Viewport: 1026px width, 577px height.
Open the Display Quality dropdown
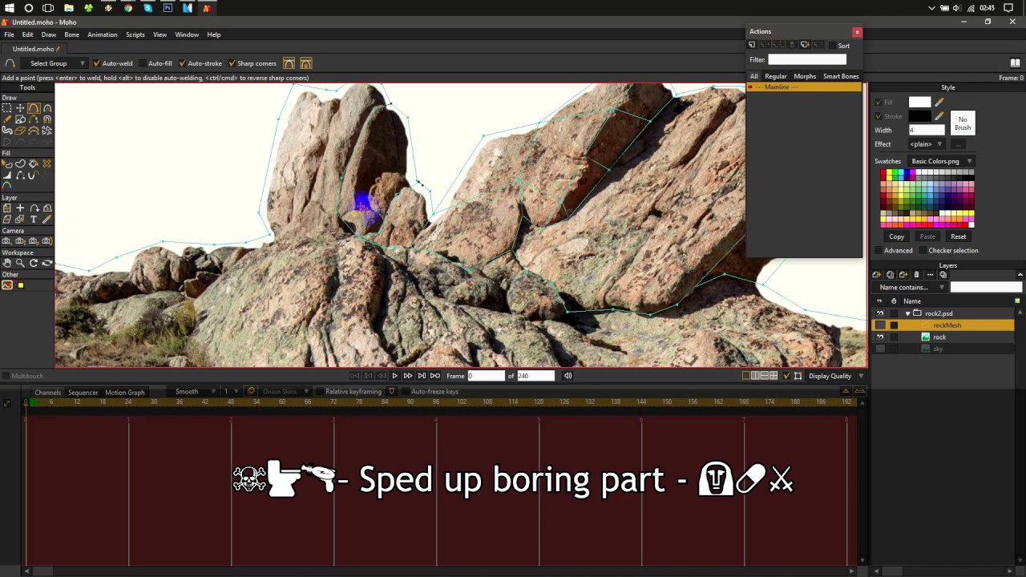click(x=834, y=376)
